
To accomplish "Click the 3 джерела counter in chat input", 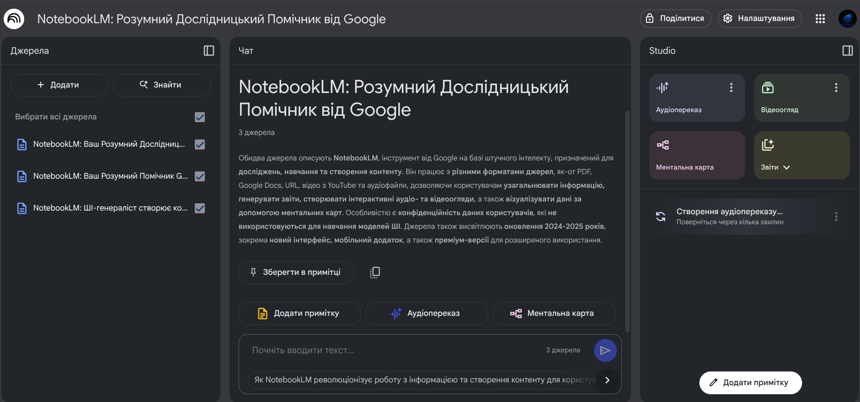I will 563,350.
